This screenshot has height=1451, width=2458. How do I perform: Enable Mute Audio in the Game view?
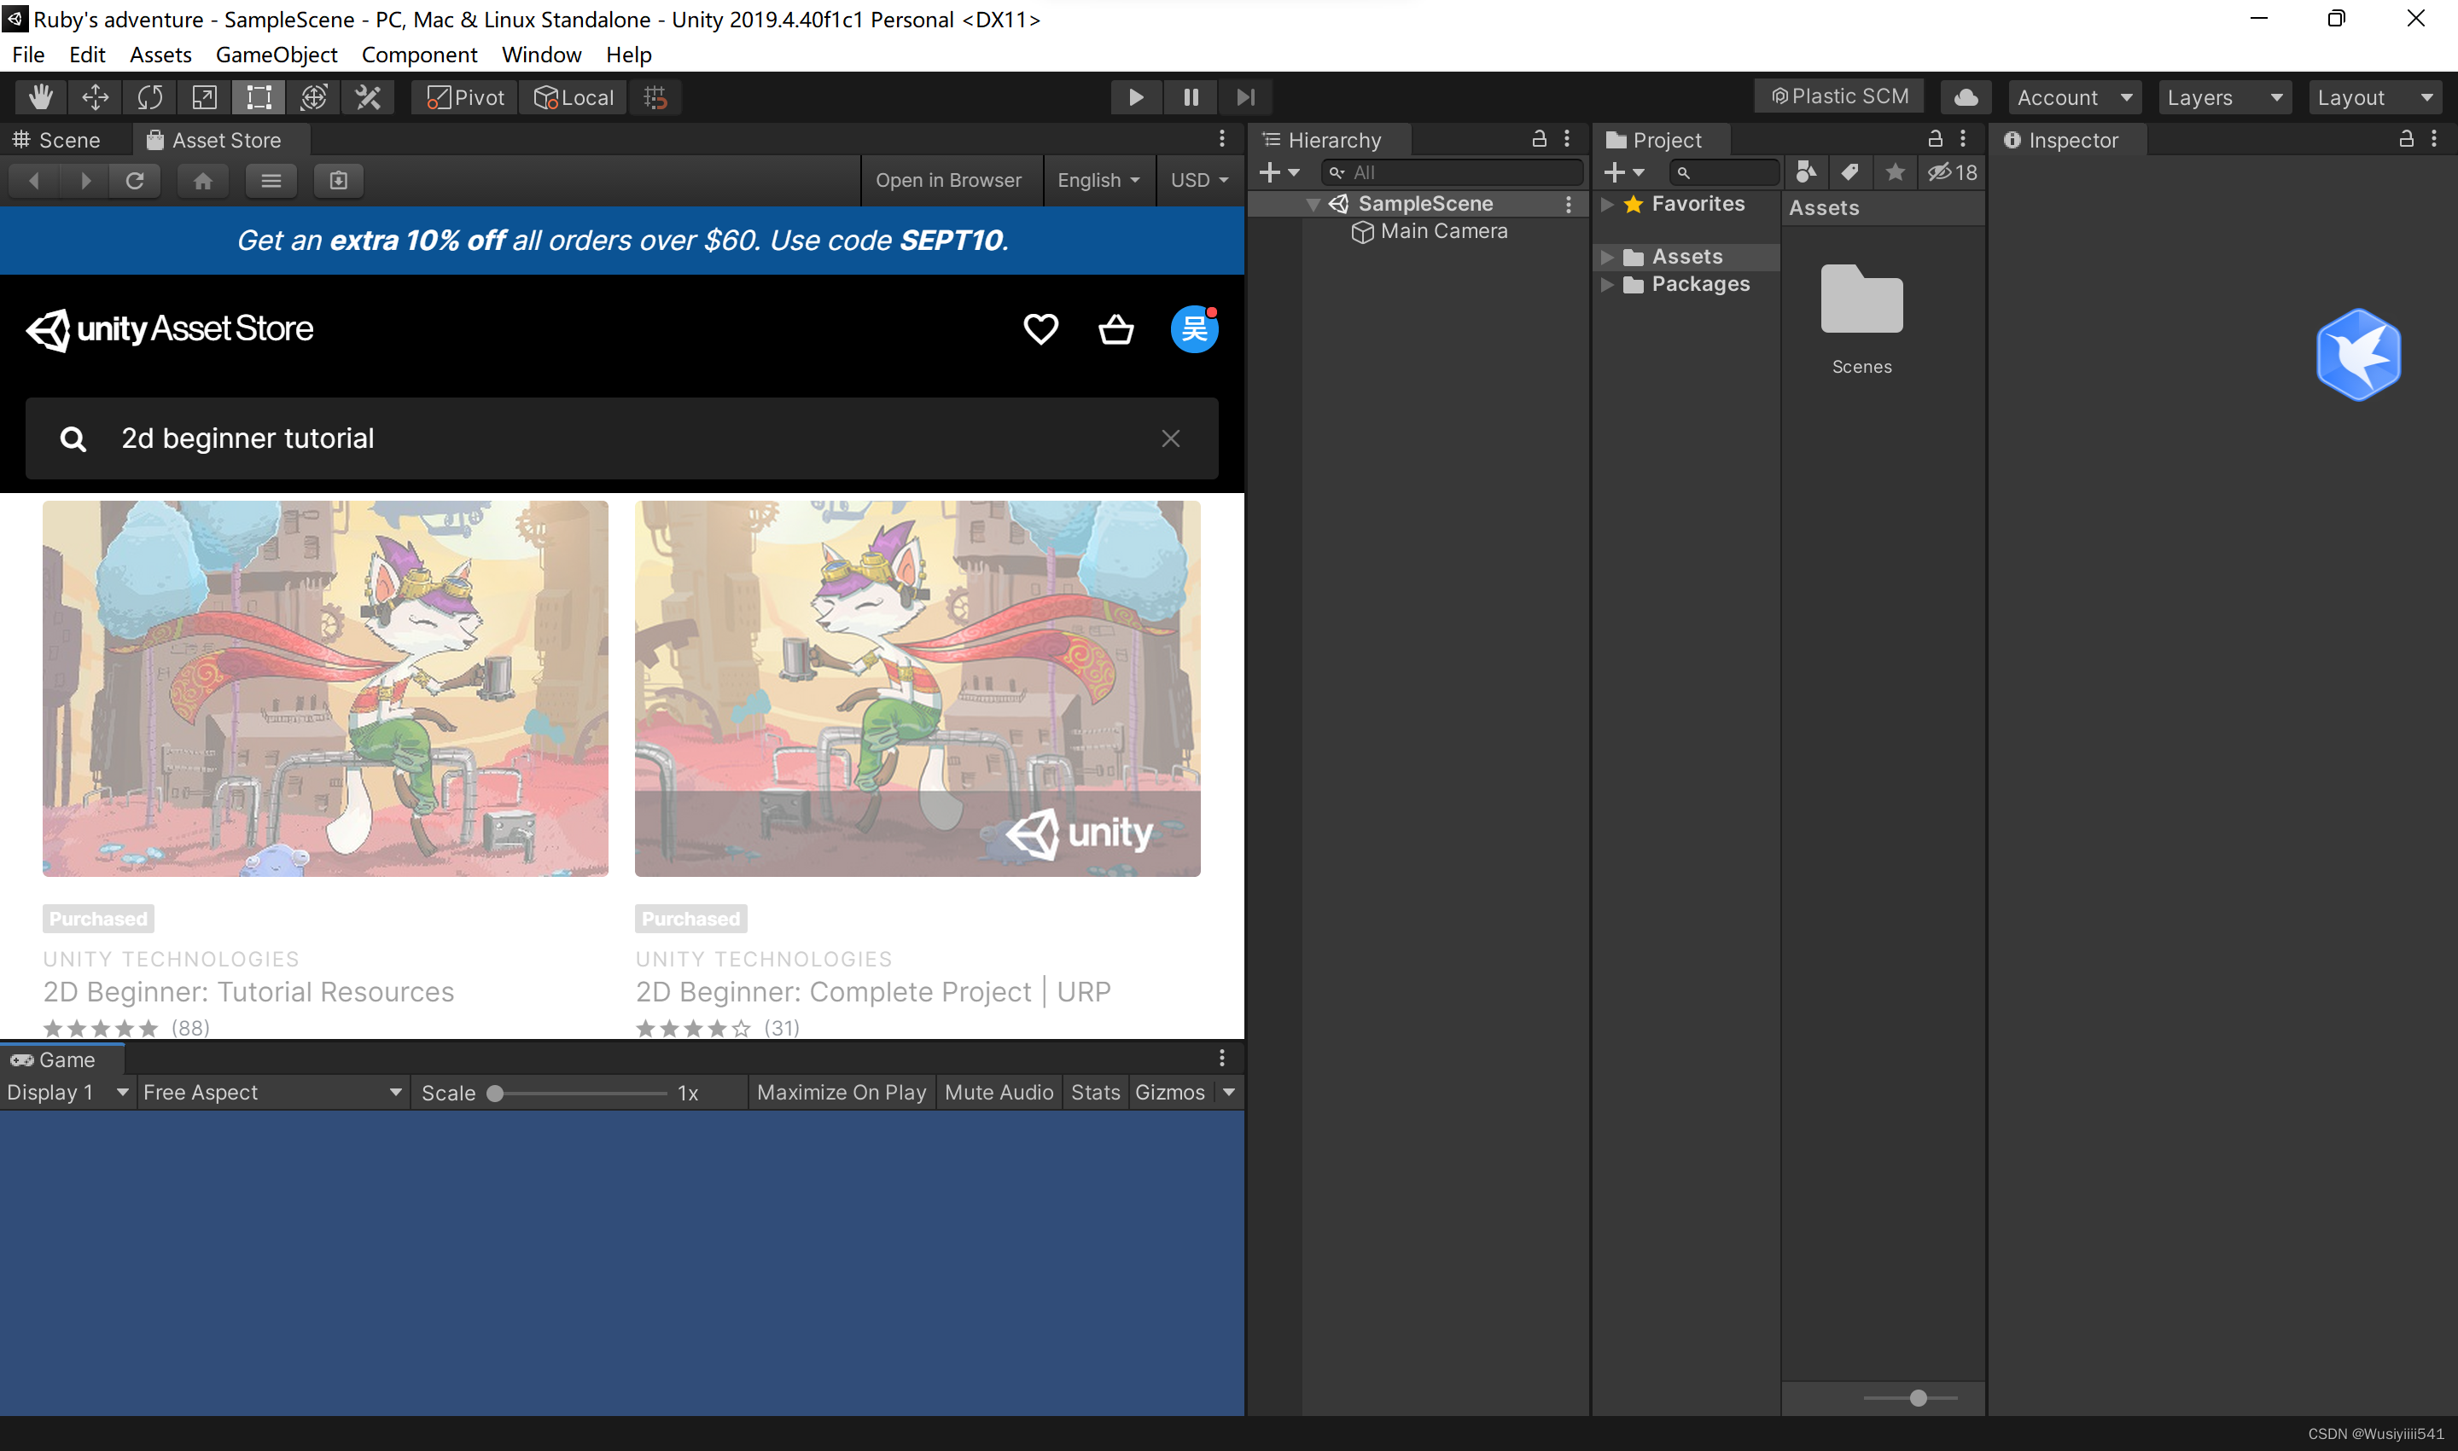tap(998, 1092)
